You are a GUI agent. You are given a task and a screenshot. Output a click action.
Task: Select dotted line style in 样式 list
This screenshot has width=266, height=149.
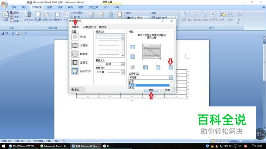click(x=108, y=50)
